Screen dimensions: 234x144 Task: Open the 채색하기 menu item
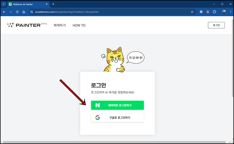coord(60,25)
